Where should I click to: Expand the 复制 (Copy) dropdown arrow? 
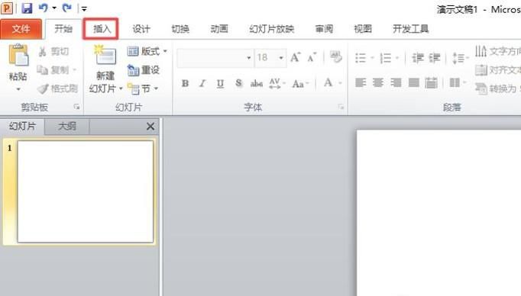point(74,70)
